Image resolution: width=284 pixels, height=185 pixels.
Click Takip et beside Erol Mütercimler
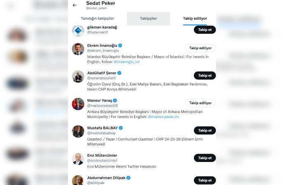click(205, 158)
